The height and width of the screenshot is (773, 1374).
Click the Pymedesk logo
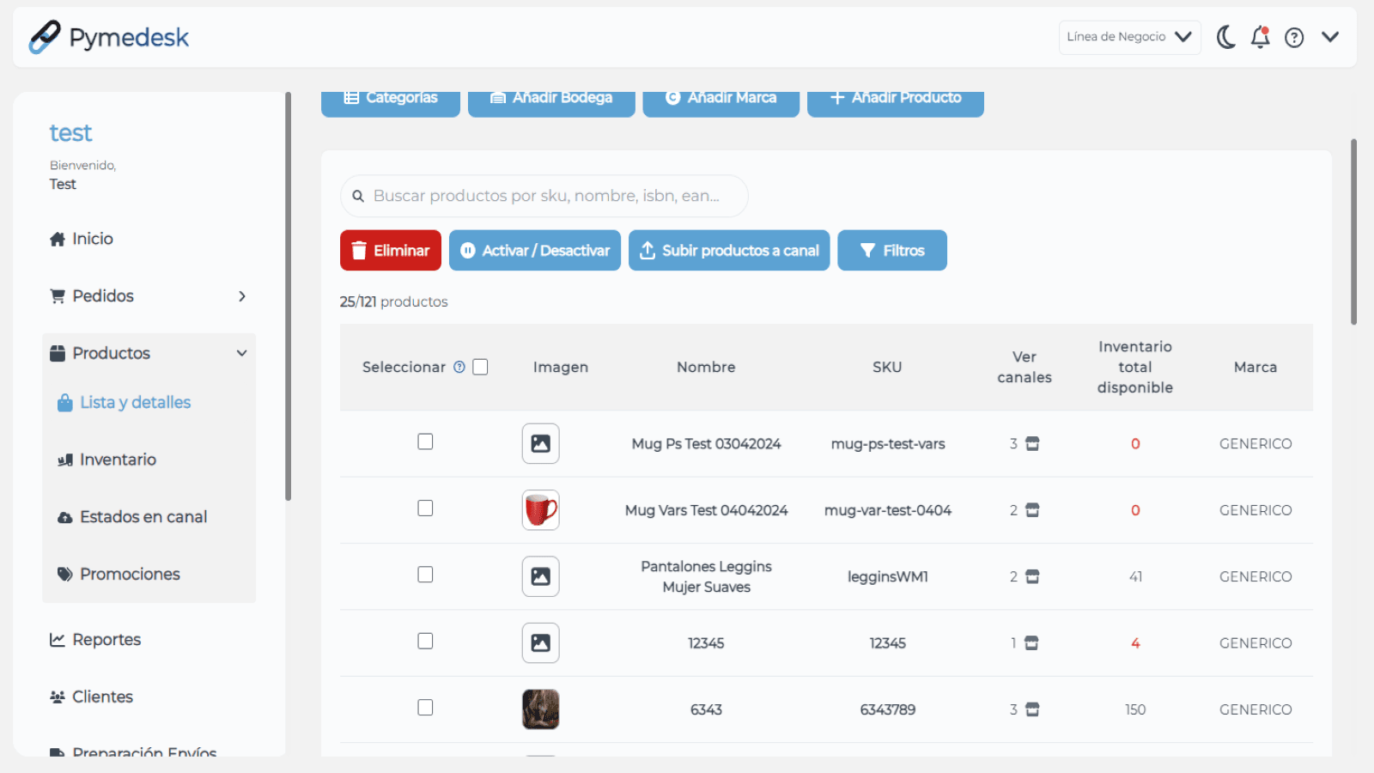(x=108, y=37)
